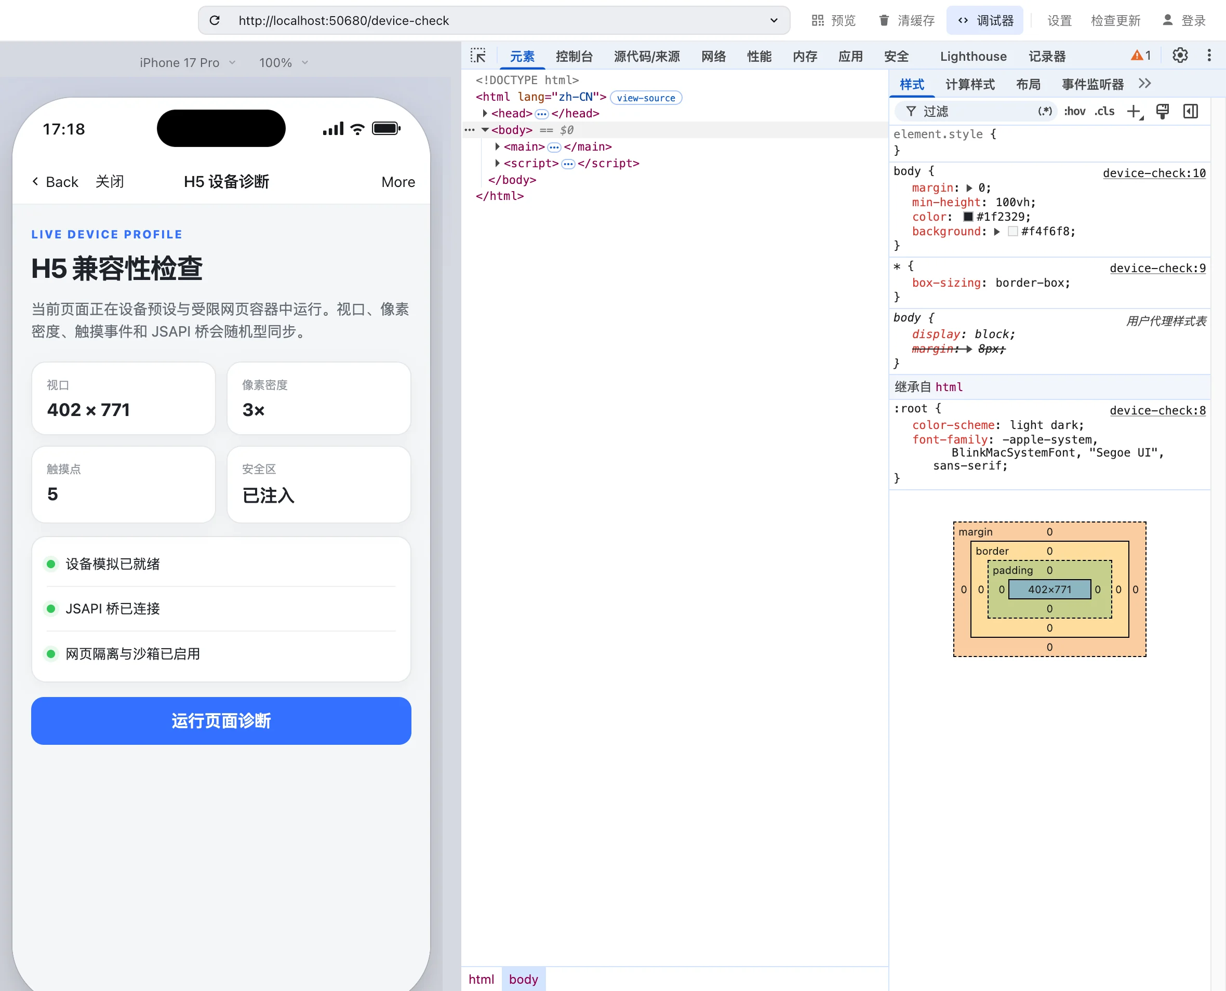Collapse the body element node
The width and height of the screenshot is (1226, 991).
[x=485, y=130]
